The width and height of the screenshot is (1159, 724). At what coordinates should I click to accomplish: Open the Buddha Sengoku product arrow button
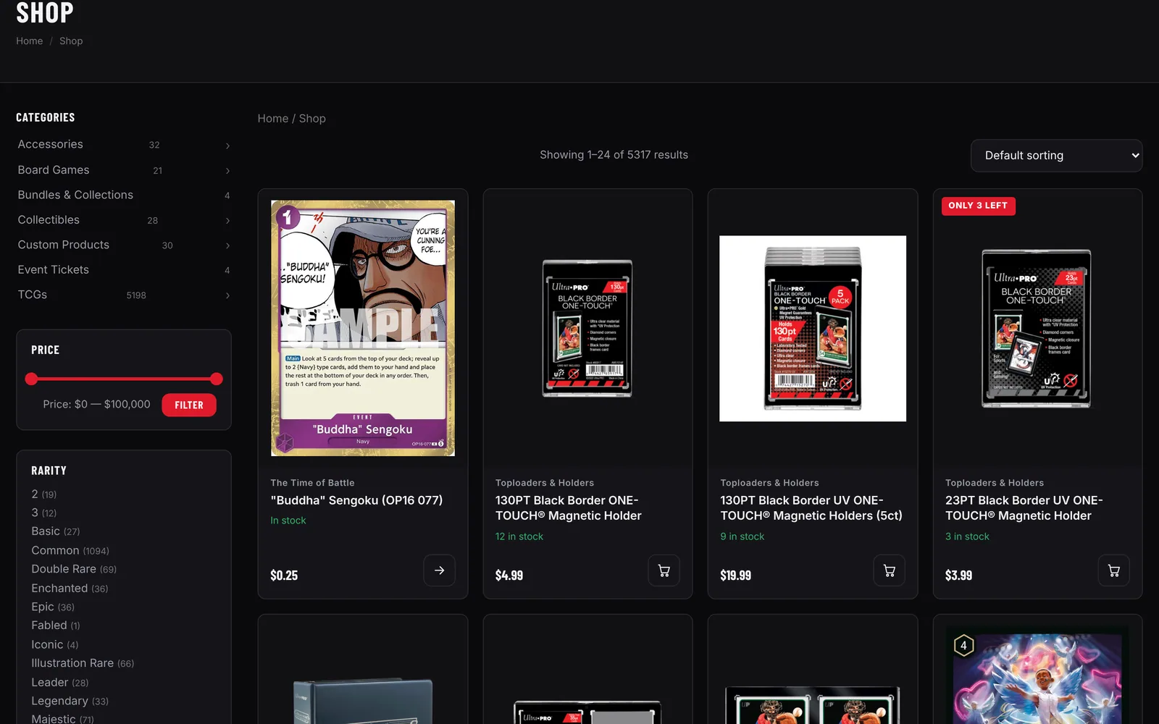[439, 571]
